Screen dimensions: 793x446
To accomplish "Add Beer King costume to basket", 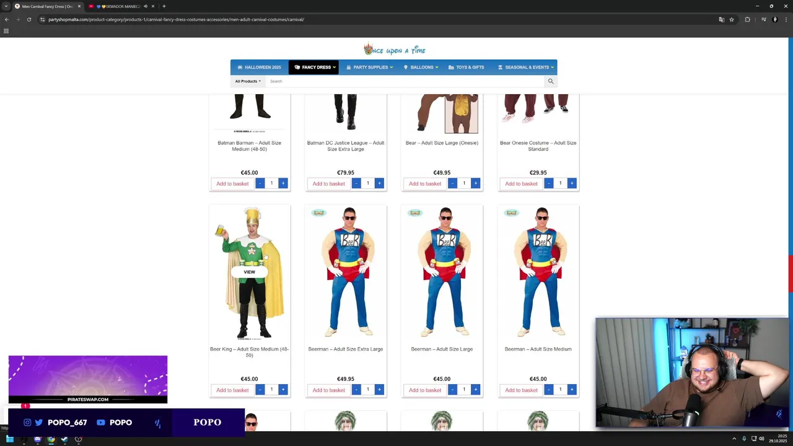I will (232, 390).
